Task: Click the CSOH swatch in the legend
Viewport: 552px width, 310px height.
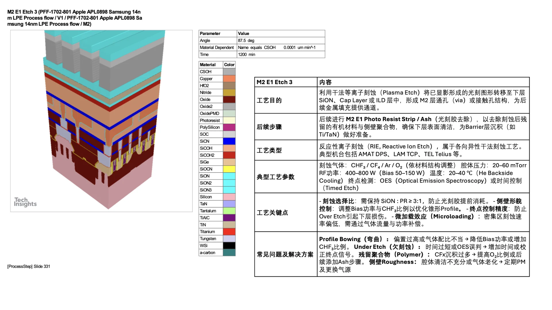Action: pos(229,71)
